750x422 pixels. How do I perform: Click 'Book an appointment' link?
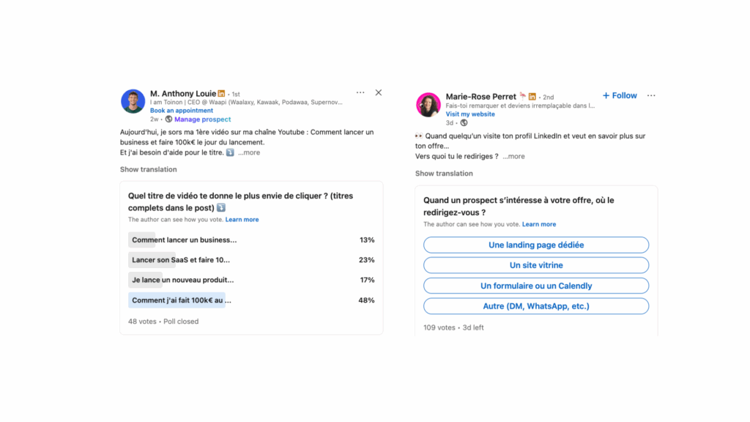(182, 111)
